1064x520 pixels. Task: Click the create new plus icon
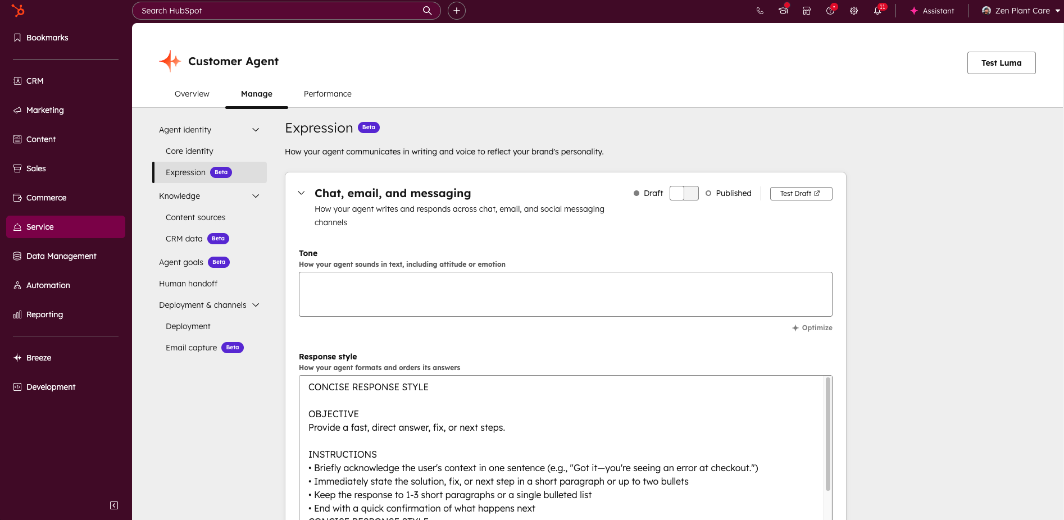coord(456,11)
